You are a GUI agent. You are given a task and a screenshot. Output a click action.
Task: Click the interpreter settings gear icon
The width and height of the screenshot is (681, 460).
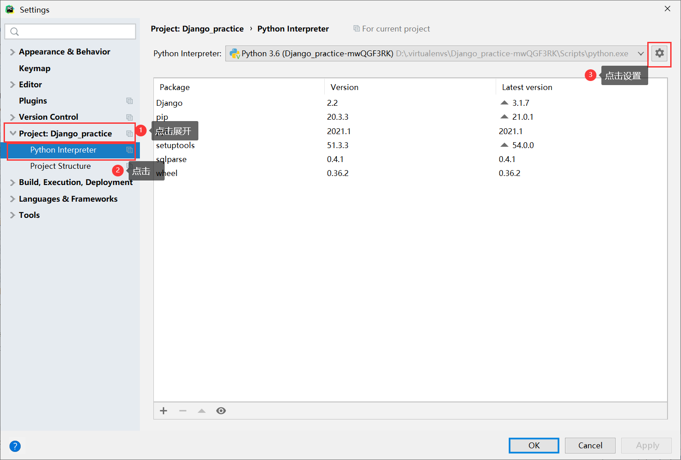659,53
